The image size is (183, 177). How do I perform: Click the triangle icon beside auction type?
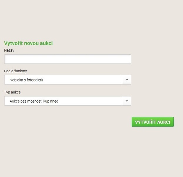(127, 101)
